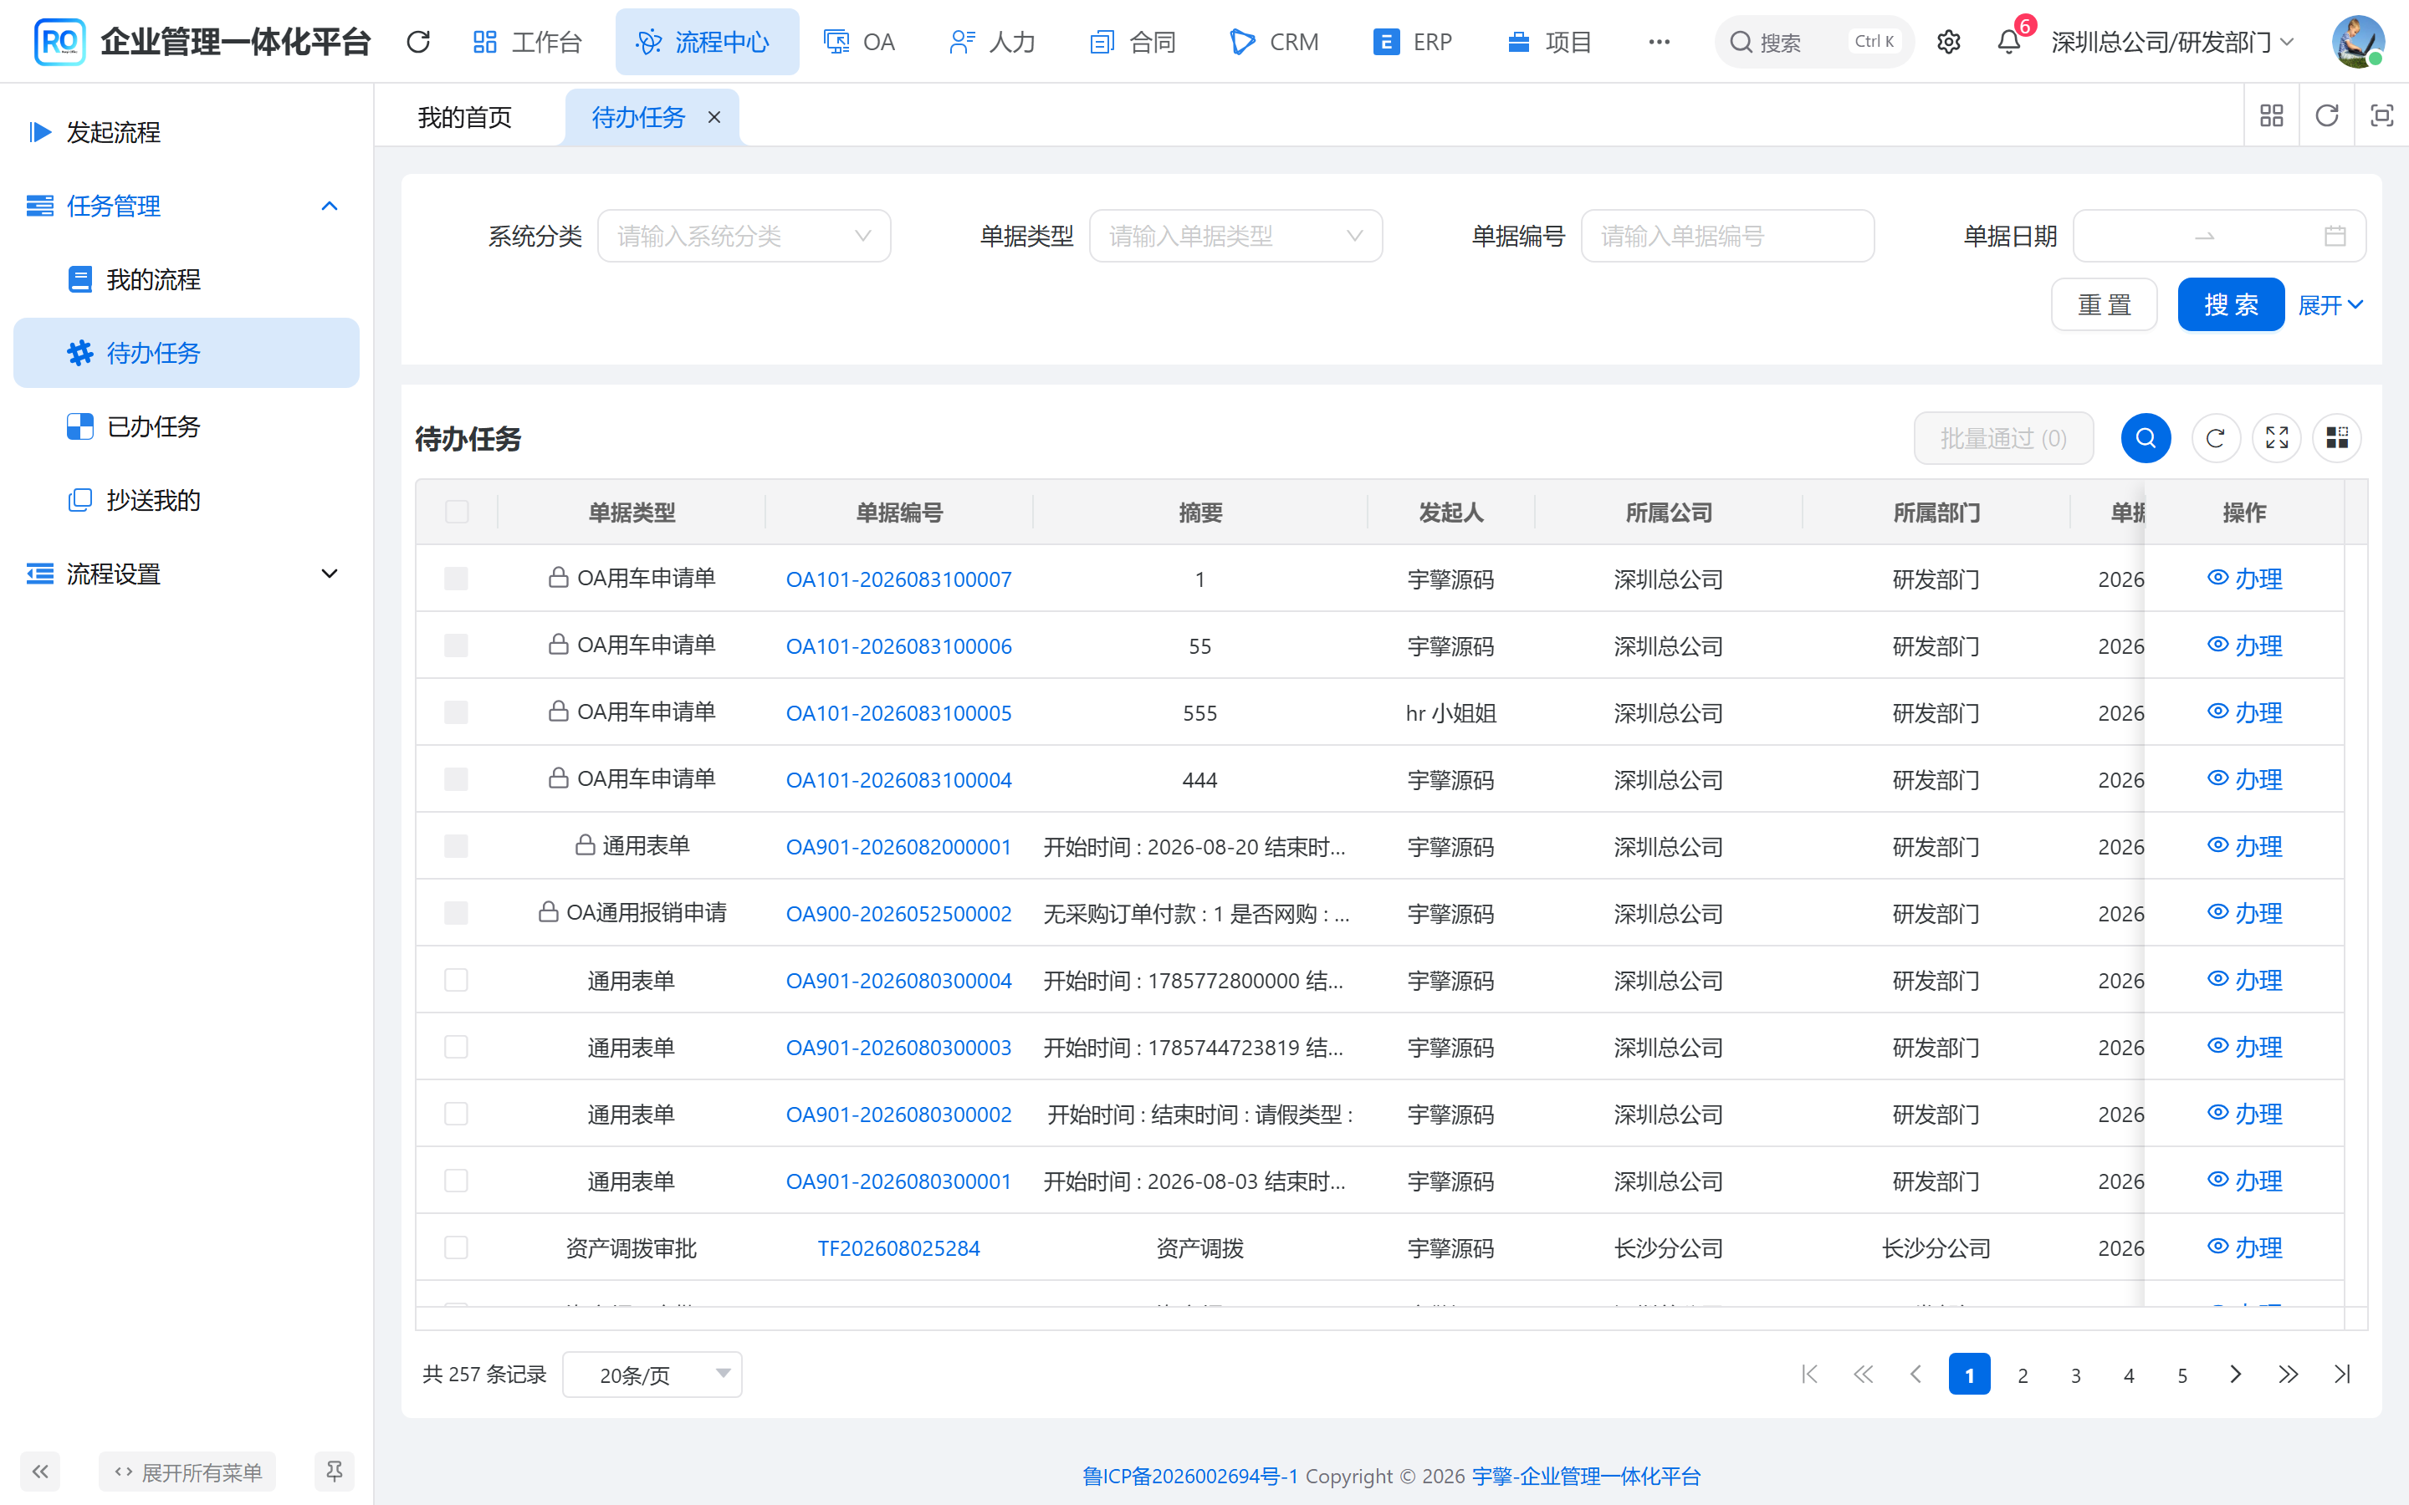Collapse the sidebar with double-arrow icon
Screen dimensions: 2409x1505
pyautogui.click(x=40, y=1472)
